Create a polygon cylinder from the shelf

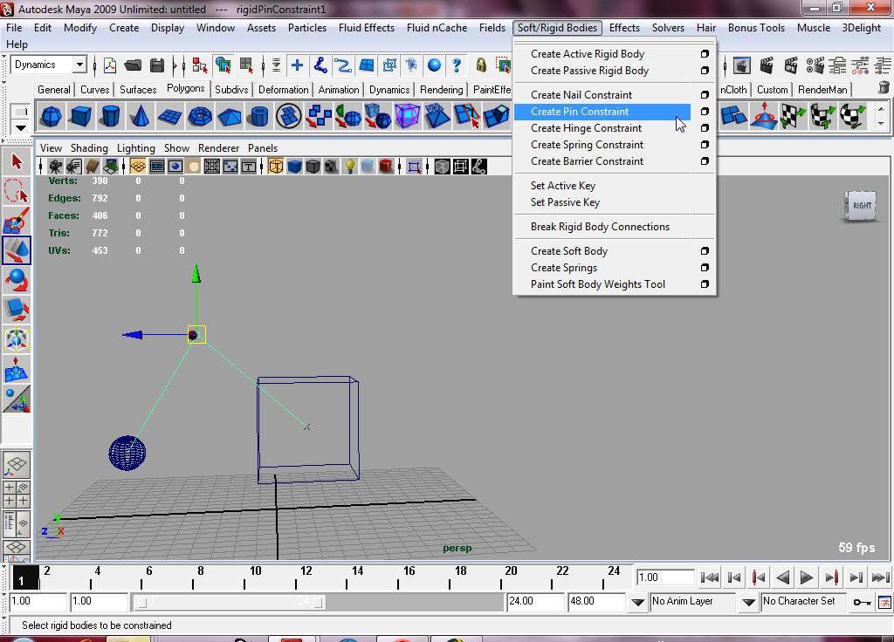pyautogui.click(x=110, y=116)
